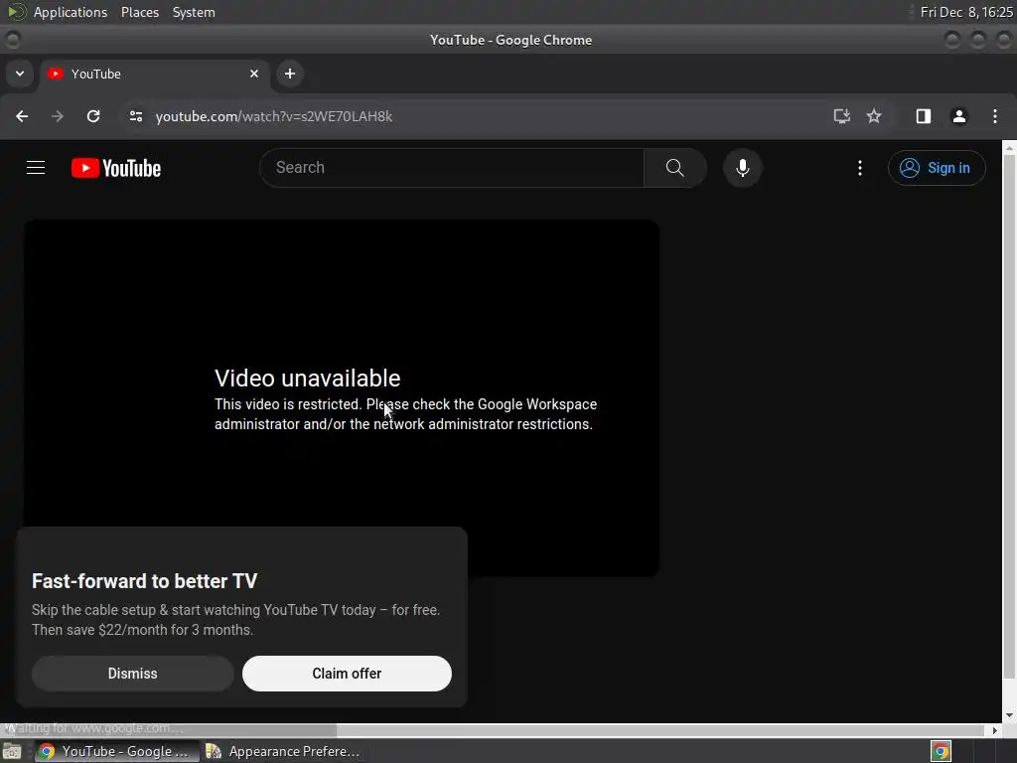The height and width of the screenshot is (763, 1017).
Task: Click the YouTube logo
Action: (x=116, y=168)
